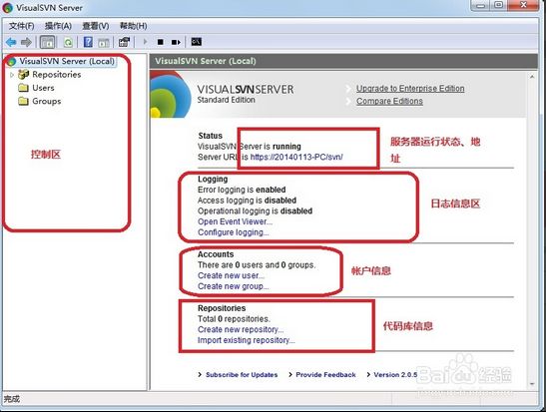Click the scrollbar up arrow in details pane
Viewport: 546px width, 412px height.
tap(532, 77)
